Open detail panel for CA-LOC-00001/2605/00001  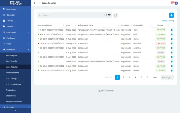pyautogui.click(x=172, y=57)
